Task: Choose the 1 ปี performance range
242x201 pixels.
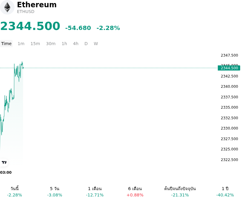Action: pyautogui.click(x=225, y=192)
